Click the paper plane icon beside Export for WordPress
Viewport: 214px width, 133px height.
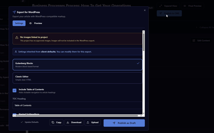pos(14,12)
